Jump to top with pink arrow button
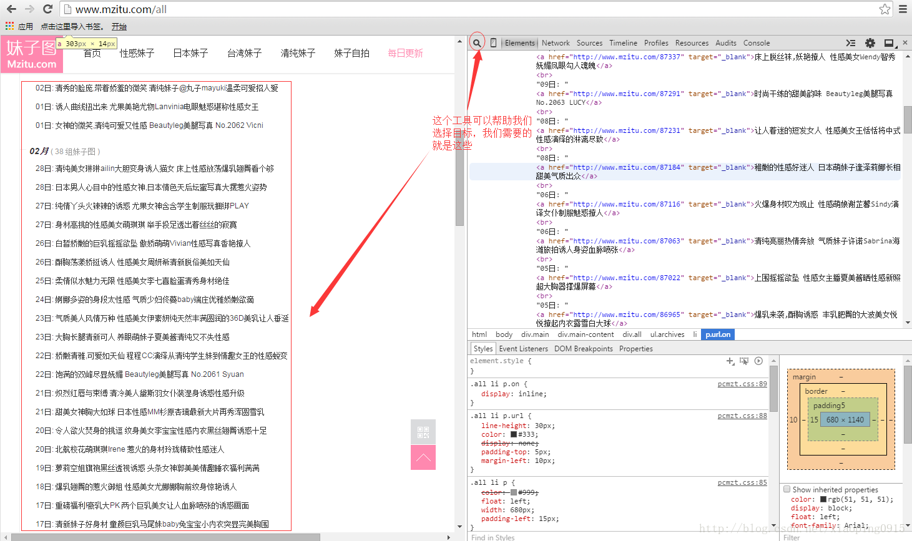The height and width of the screenshot is (541, 912). [x=423, y=457]
